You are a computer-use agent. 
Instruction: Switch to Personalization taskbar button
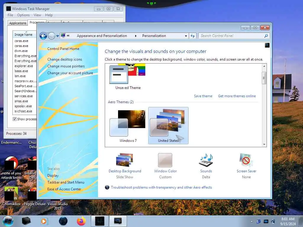coord(118,221)
